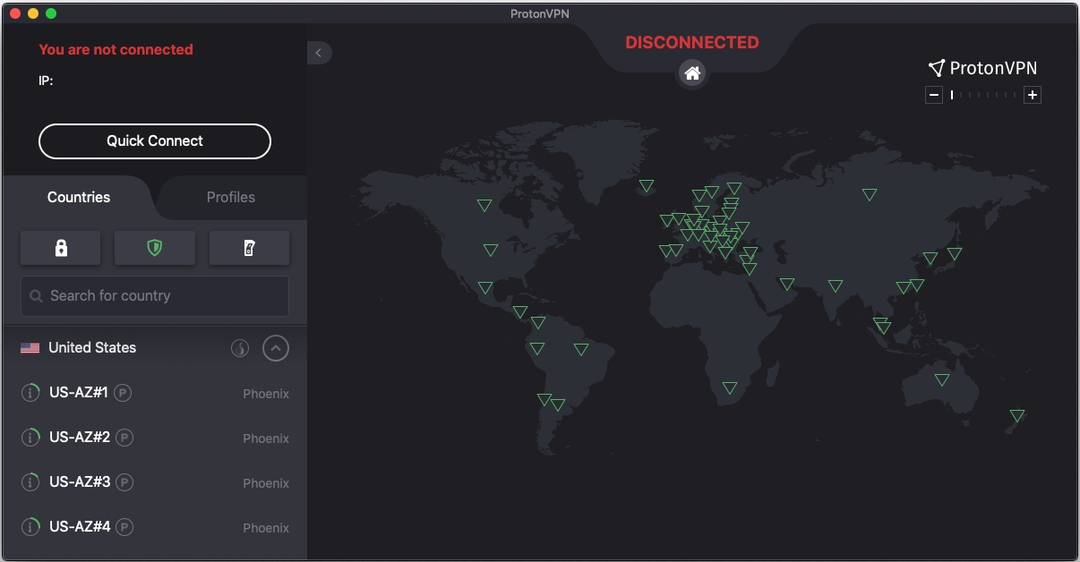Select the Countries tab
Screen dimensions: 1080x562
tap(78, 197)
